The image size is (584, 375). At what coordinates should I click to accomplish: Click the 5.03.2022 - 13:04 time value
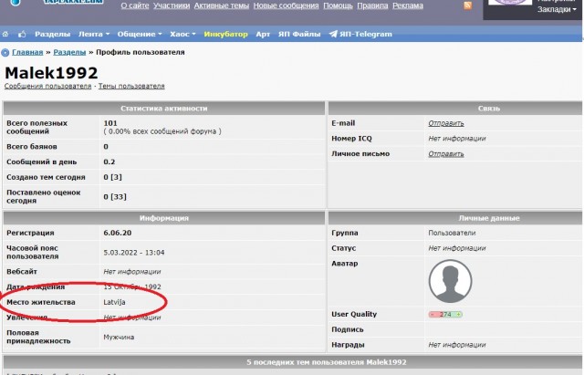click(134, 253)
